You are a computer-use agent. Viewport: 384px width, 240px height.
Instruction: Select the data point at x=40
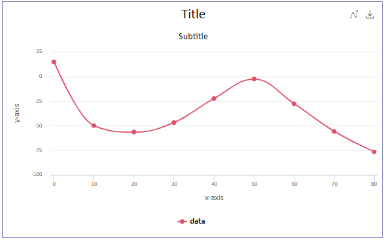click(x=214, y=99)
